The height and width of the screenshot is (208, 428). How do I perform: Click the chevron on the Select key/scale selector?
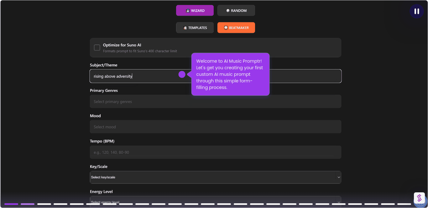click(x=338, y=177)
